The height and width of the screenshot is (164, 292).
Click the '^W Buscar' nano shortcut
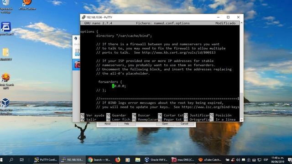(141, 115)
